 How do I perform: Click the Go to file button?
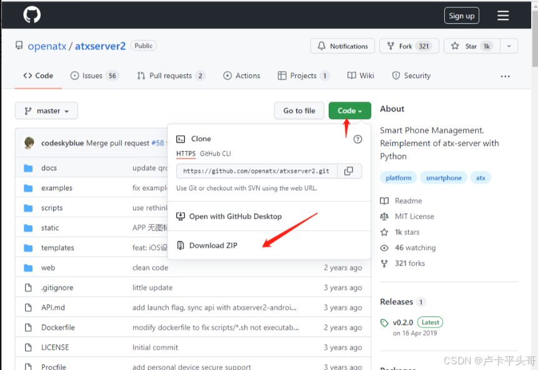pyautogui.click(x=299, y=110)
